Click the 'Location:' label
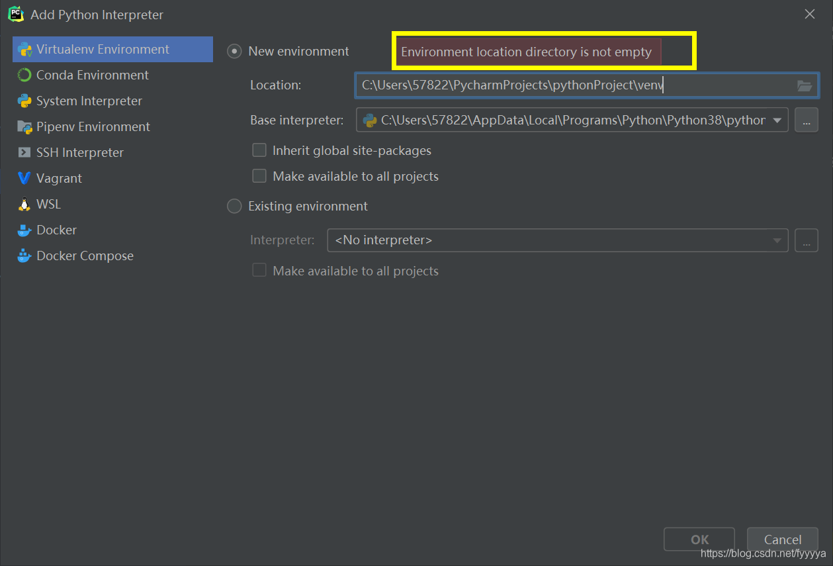Image resolution: width=833 pixels, height=566 pixels. coord(275,85)
